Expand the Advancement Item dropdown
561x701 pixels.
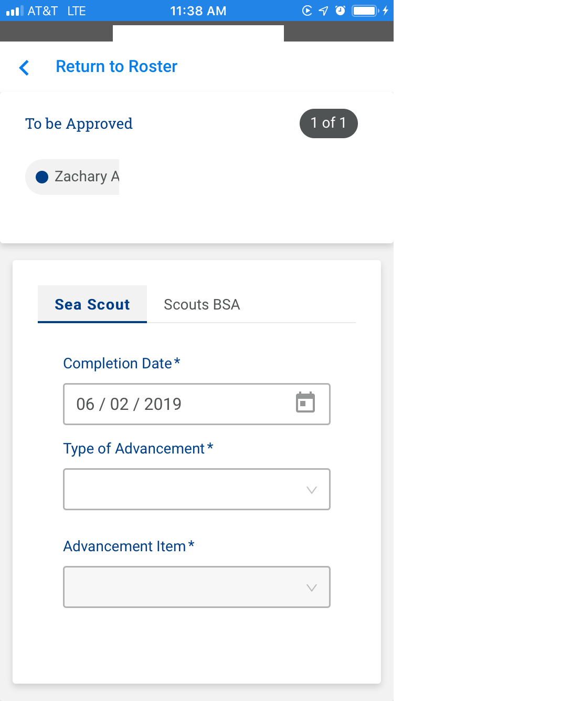(197, 587)
